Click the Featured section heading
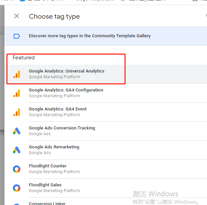This screenshot has height=205, width=207. point(24,58)
